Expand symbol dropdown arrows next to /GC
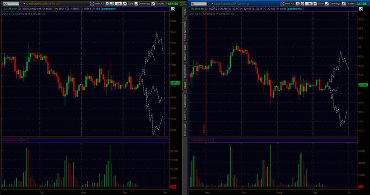The image size is (370, 195). [x=20, y=4]
